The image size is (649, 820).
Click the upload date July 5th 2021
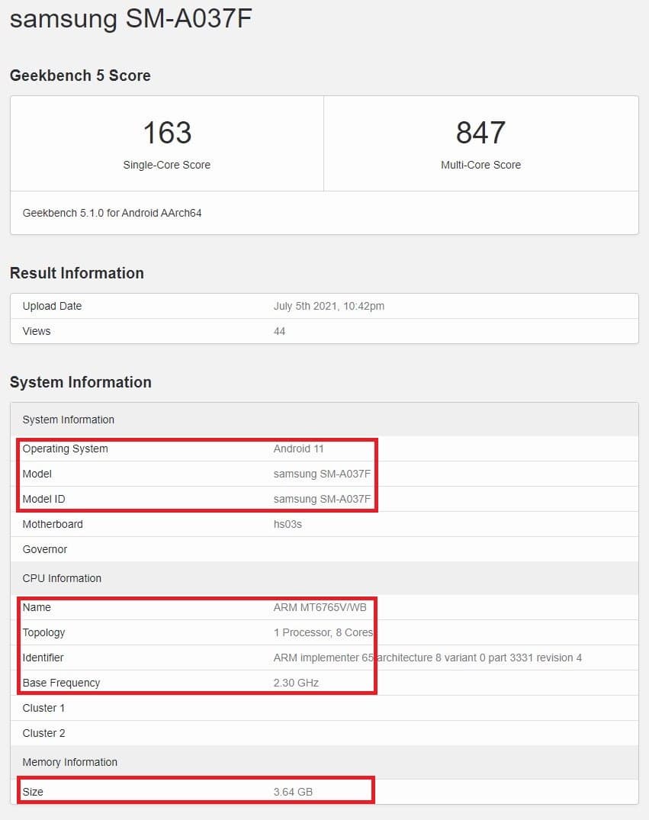point(329,306)
